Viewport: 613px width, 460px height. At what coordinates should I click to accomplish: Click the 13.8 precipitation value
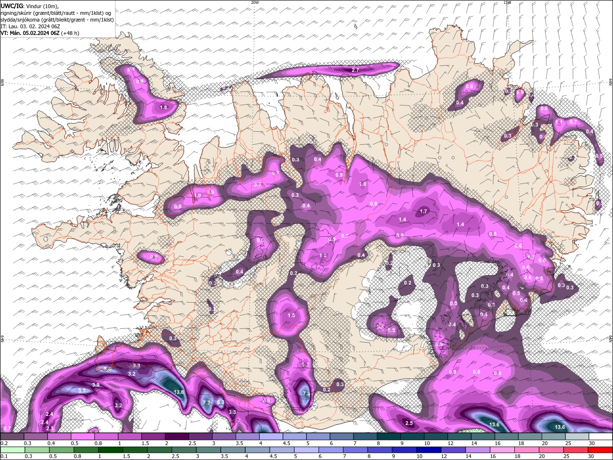coord(179,392)
